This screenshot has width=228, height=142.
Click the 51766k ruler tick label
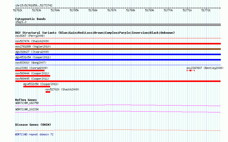tap(93, 10)
